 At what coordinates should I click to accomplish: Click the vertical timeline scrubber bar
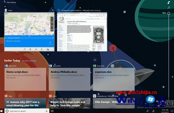click(x=169, y=58)
